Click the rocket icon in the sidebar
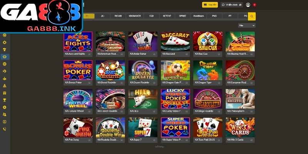 click(5, 85)
